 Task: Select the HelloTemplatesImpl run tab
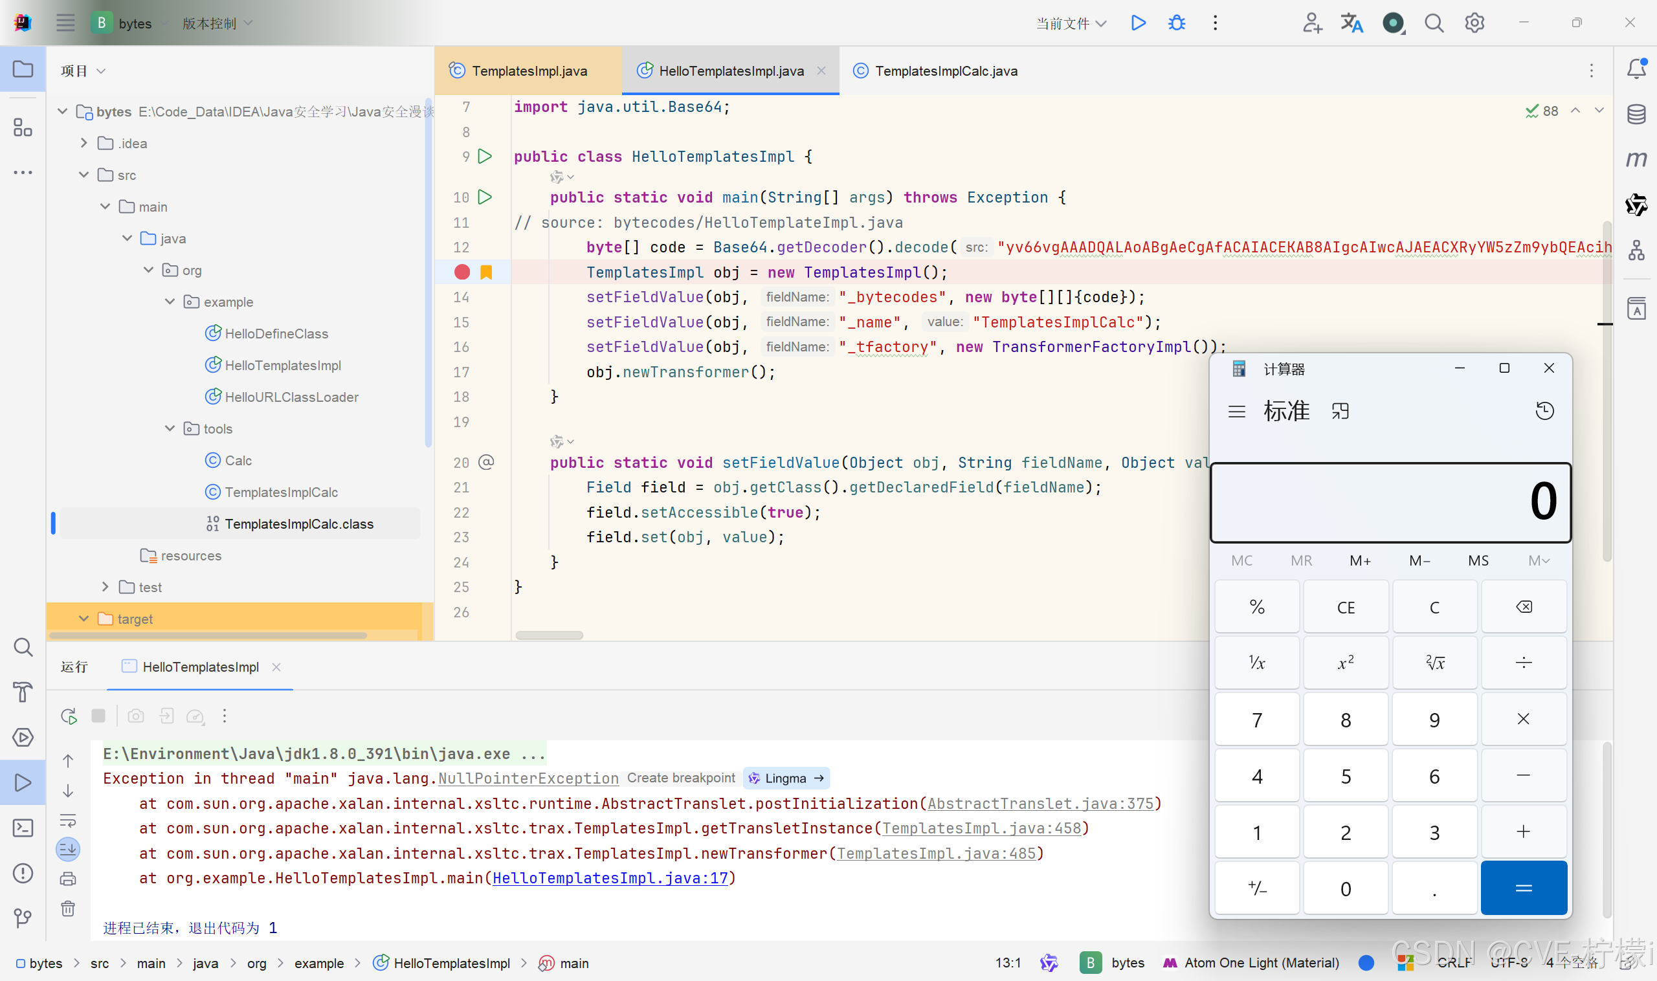201,667
